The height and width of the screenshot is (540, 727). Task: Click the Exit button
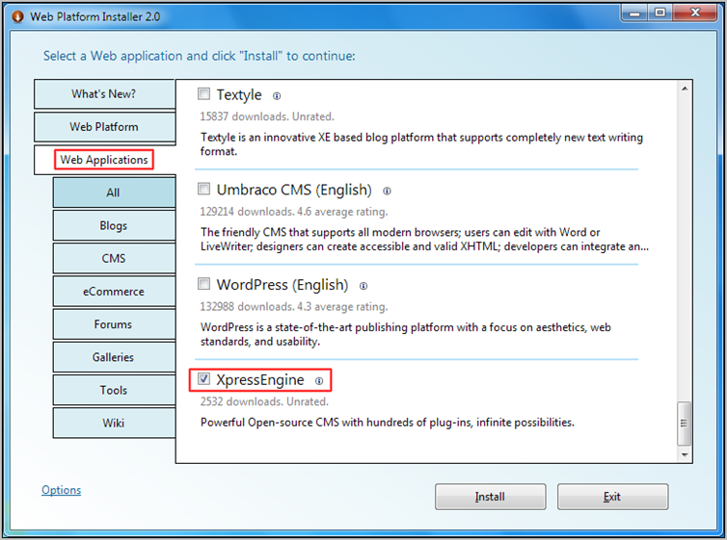612,497
